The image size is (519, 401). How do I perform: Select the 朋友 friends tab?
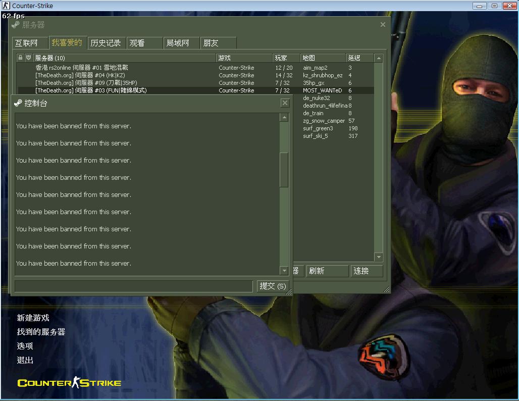tap(219, 43)
